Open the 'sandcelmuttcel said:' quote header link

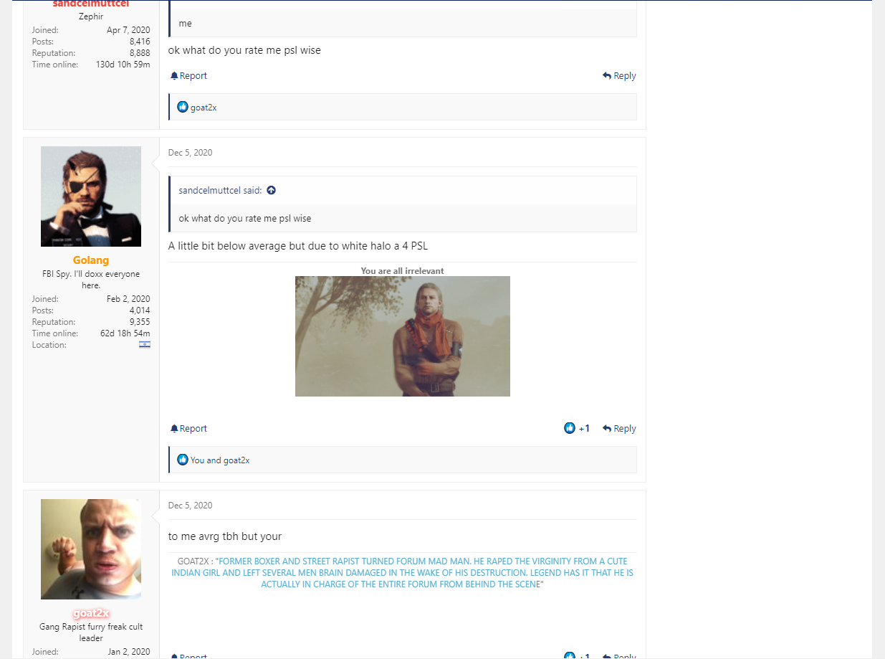[x=220, y=191]
